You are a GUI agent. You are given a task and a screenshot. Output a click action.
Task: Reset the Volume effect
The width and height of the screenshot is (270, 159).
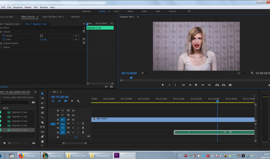tap(84, 32)
